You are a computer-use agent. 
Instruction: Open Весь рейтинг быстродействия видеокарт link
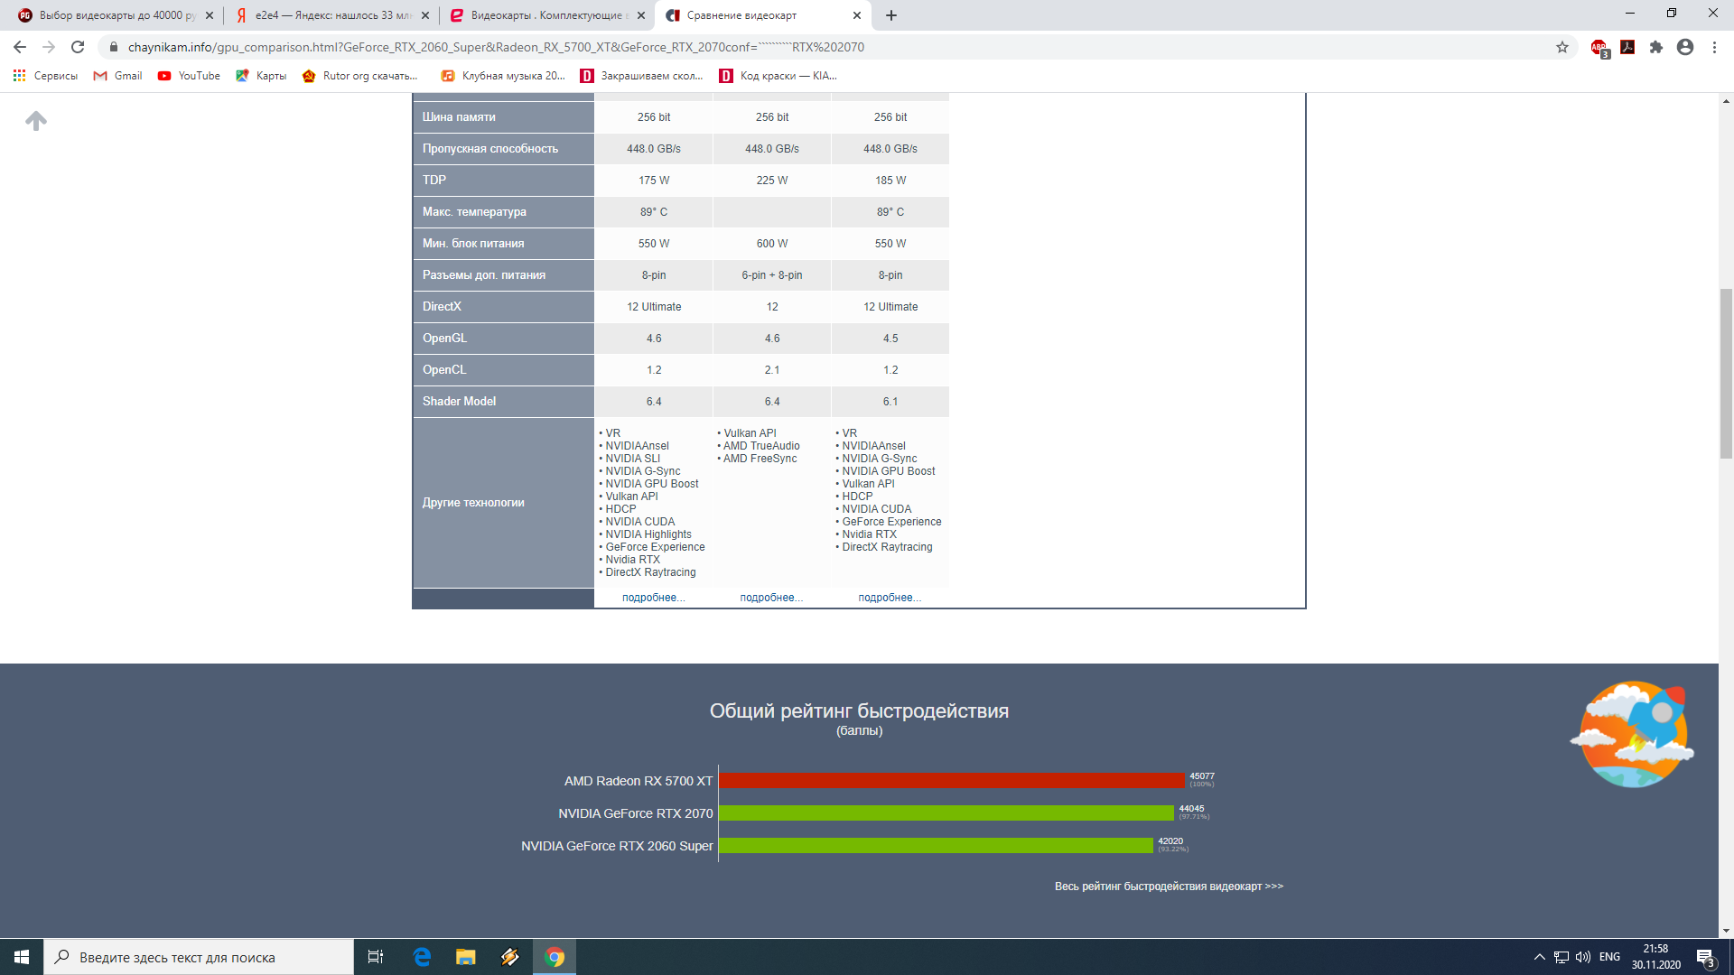pyautogui.click(x=1169, y=887)
